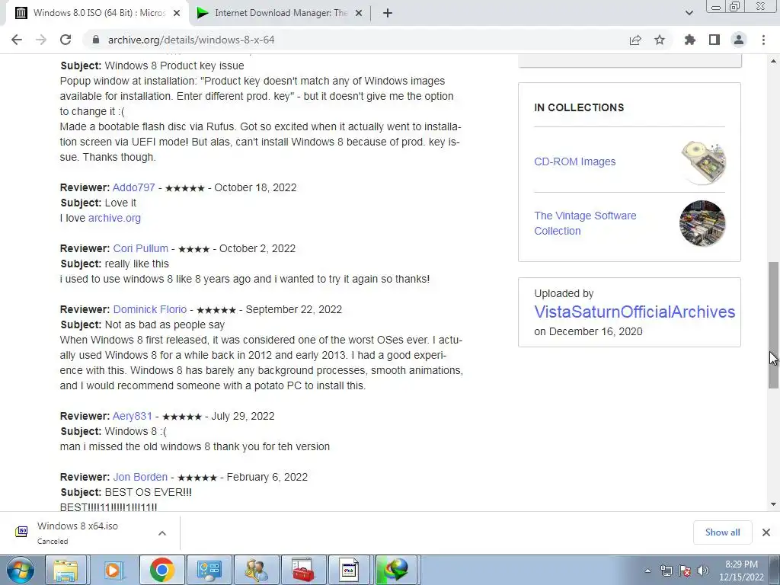Go back using the browser back arrow
This screenshot has width=780, height=585.
[17, 40]
